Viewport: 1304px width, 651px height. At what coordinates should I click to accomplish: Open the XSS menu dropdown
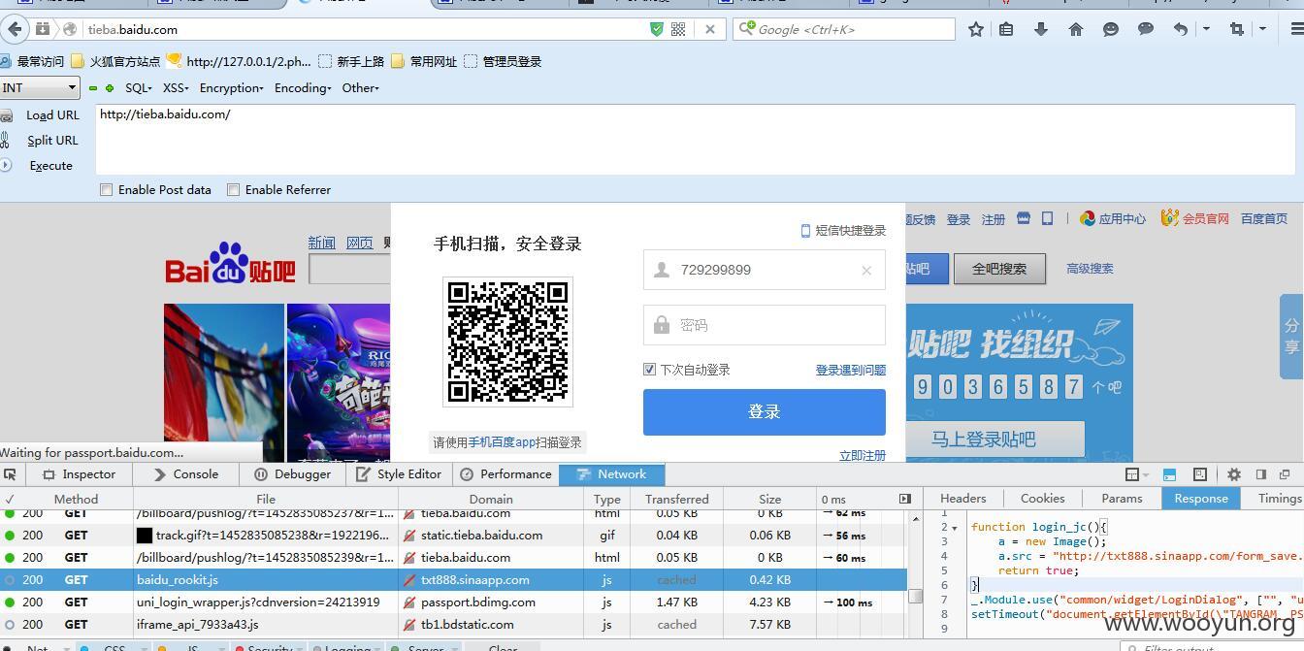point(176,88)
